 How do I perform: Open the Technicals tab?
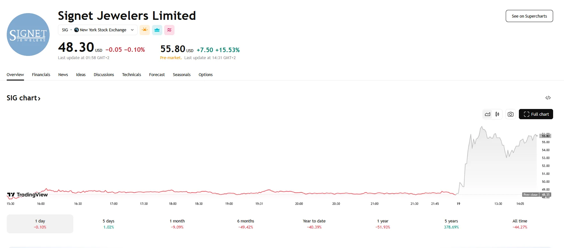click(131, 74)
